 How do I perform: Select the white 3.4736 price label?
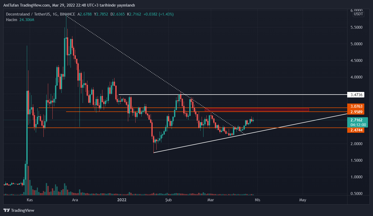point(356,95)
